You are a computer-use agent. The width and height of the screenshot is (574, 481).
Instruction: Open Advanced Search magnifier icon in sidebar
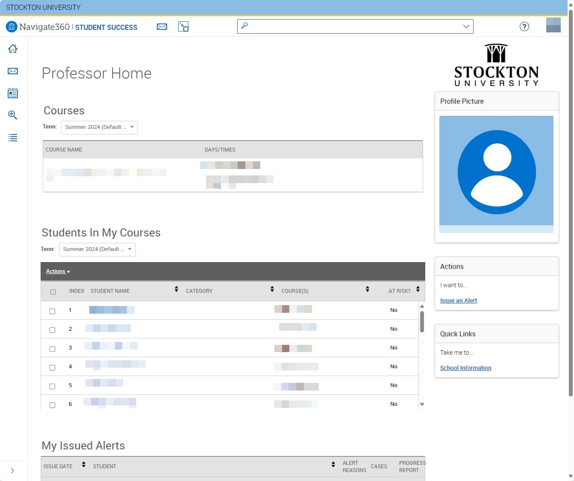click(x=13, y=115)
